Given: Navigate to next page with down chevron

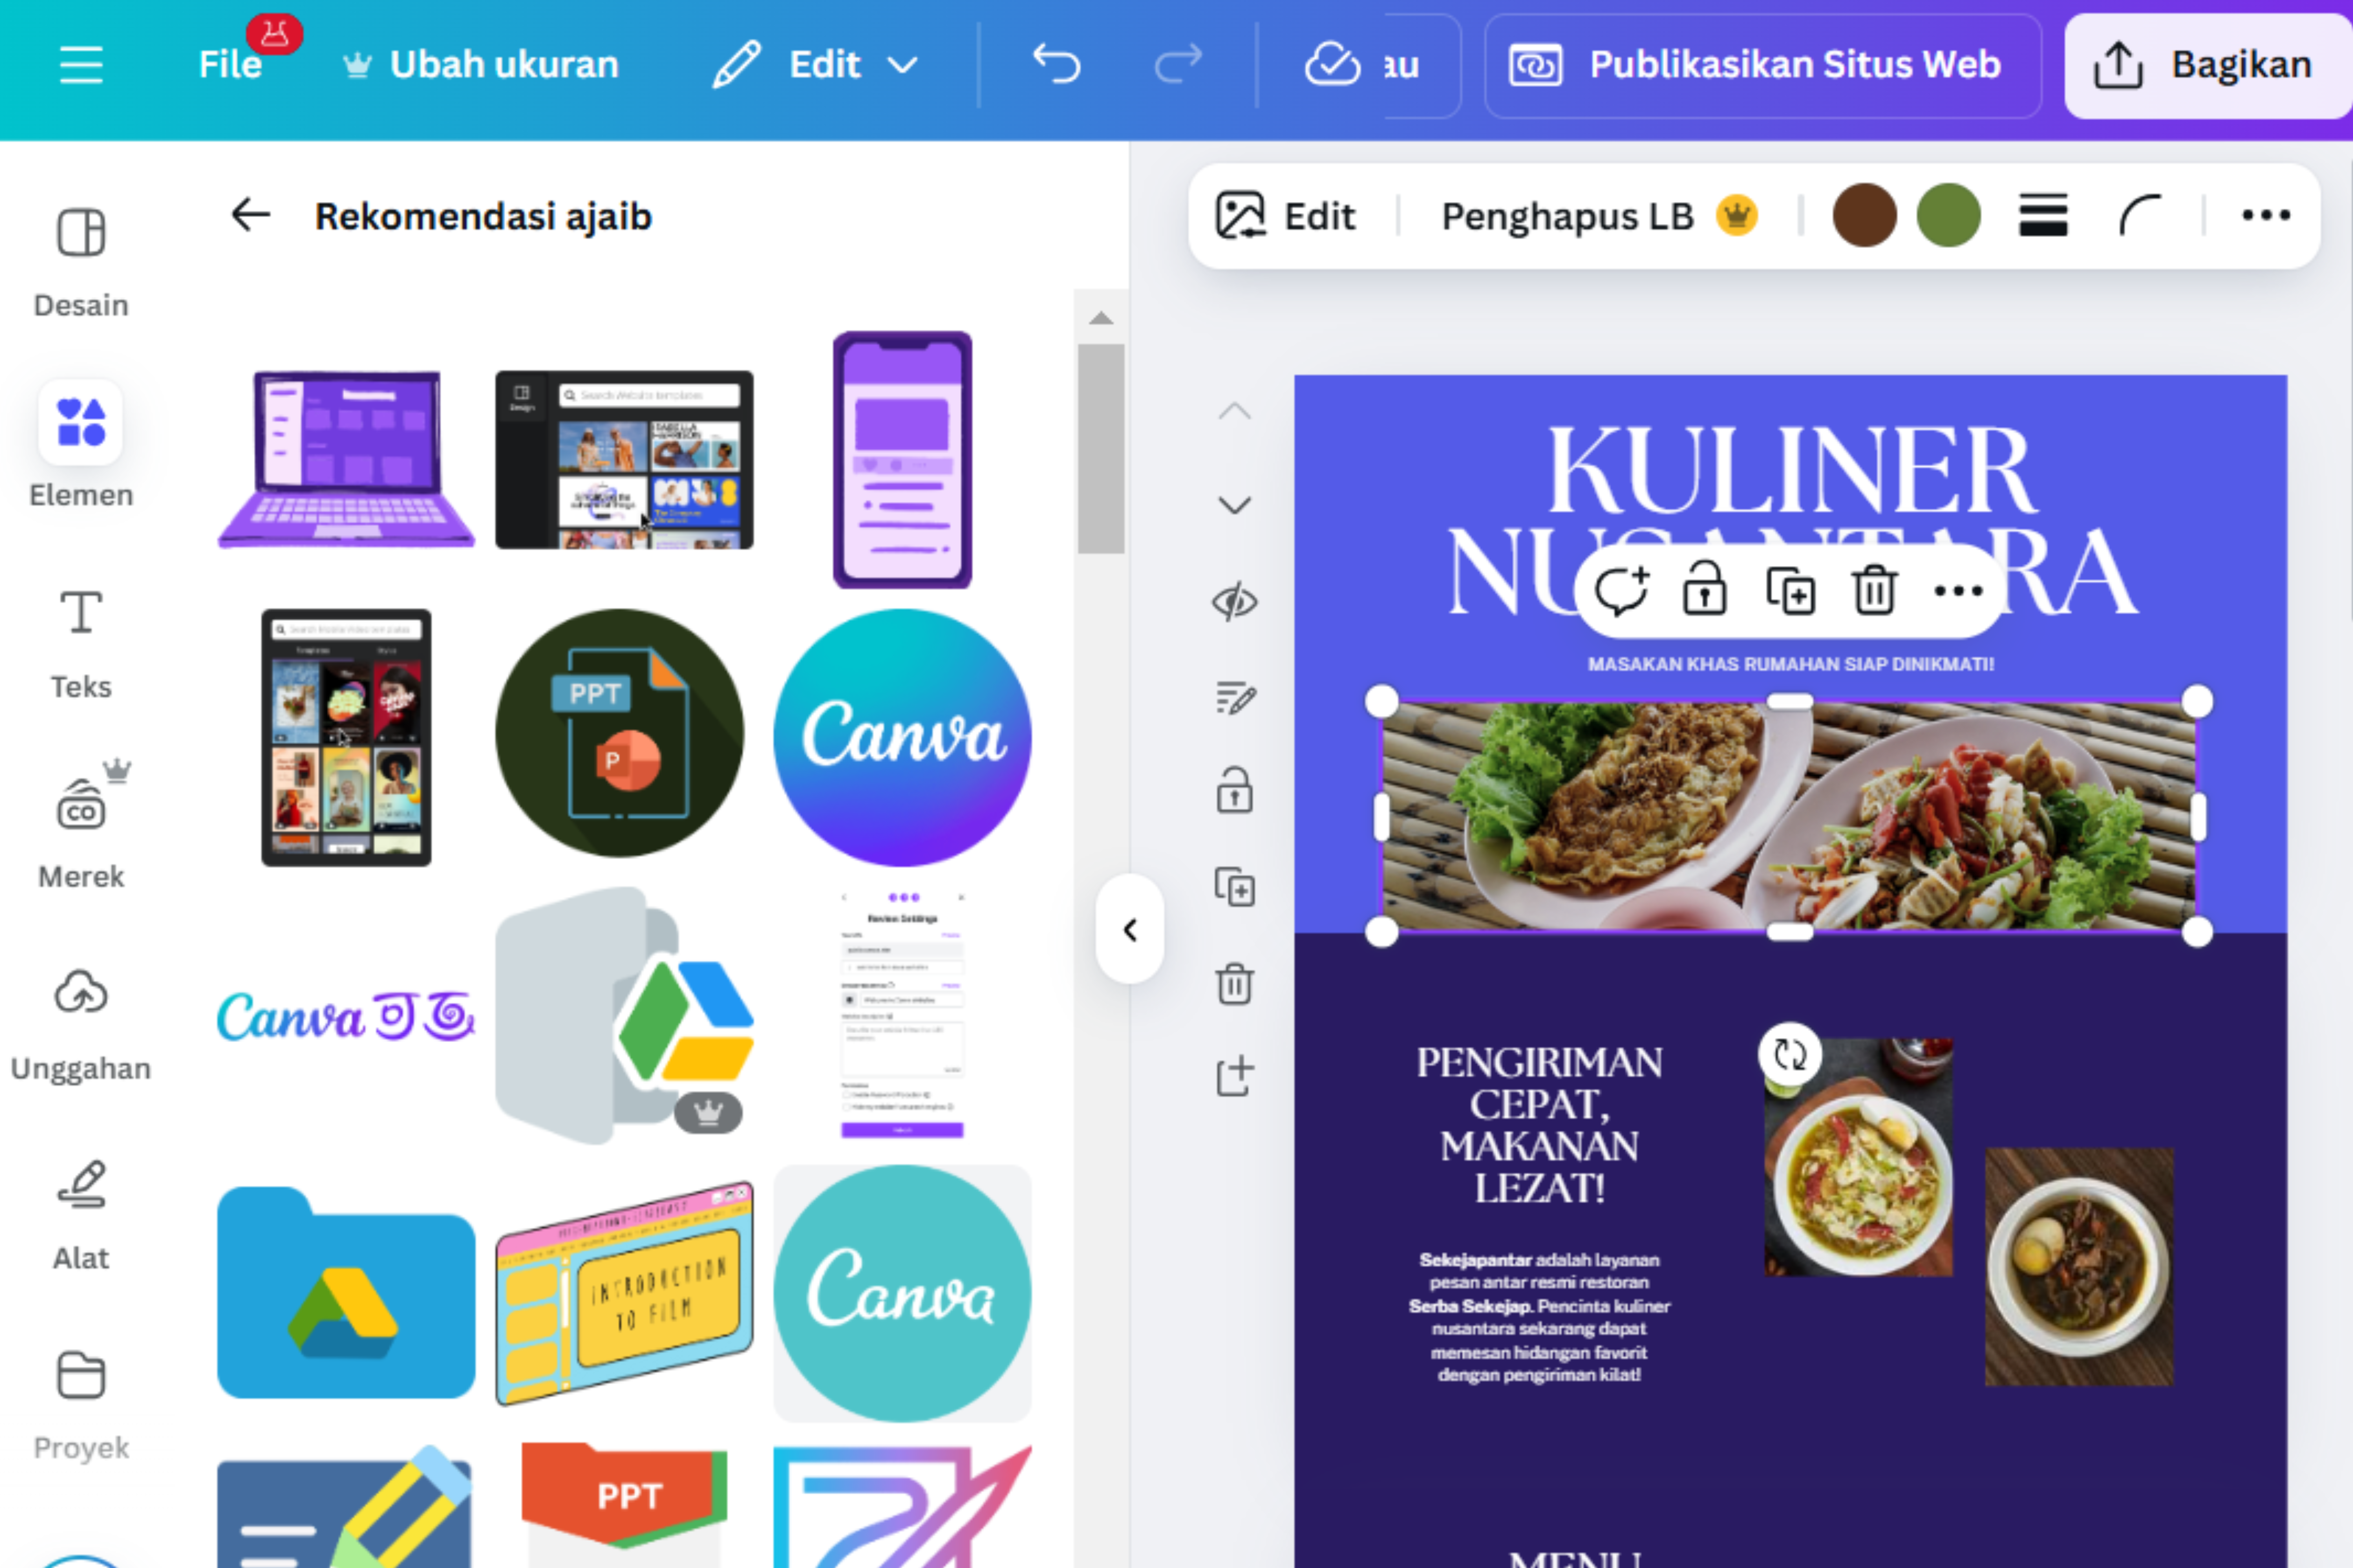Looking at the screenshot, I should click(1235, 505).
